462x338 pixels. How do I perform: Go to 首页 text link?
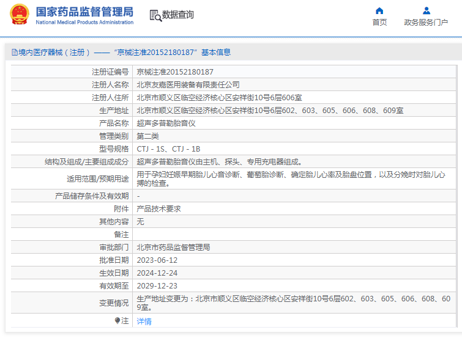coord(379,23)
